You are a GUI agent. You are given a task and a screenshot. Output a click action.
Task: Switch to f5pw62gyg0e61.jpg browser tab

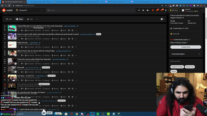point(40,2)
